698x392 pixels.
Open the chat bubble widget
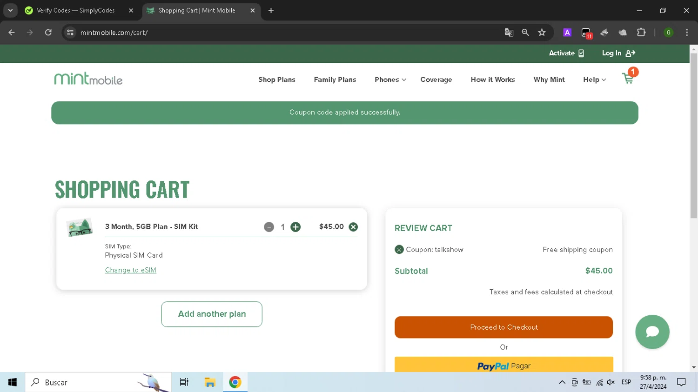click(x=652, y=332)
